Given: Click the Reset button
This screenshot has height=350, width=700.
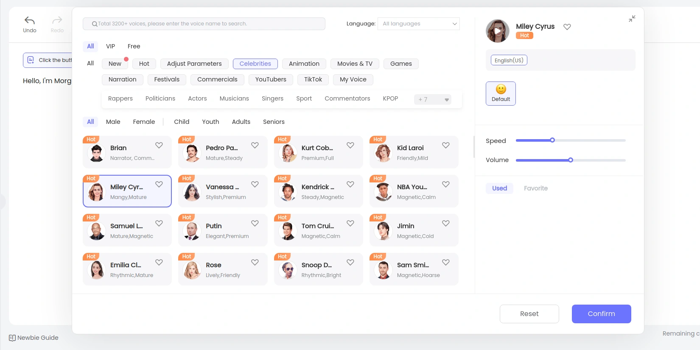Looking at the screenshot, I should pos(529,314).
